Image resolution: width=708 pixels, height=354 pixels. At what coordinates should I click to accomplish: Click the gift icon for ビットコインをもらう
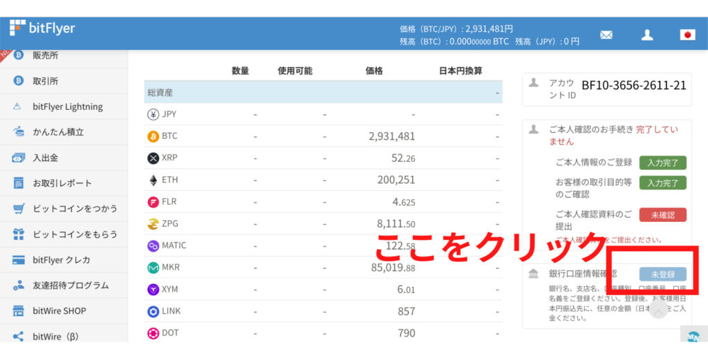[x=19, y=234]
